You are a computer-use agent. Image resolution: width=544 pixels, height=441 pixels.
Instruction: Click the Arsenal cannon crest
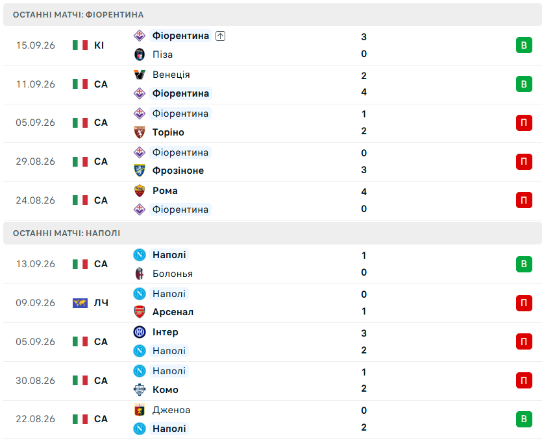point(140,312)
